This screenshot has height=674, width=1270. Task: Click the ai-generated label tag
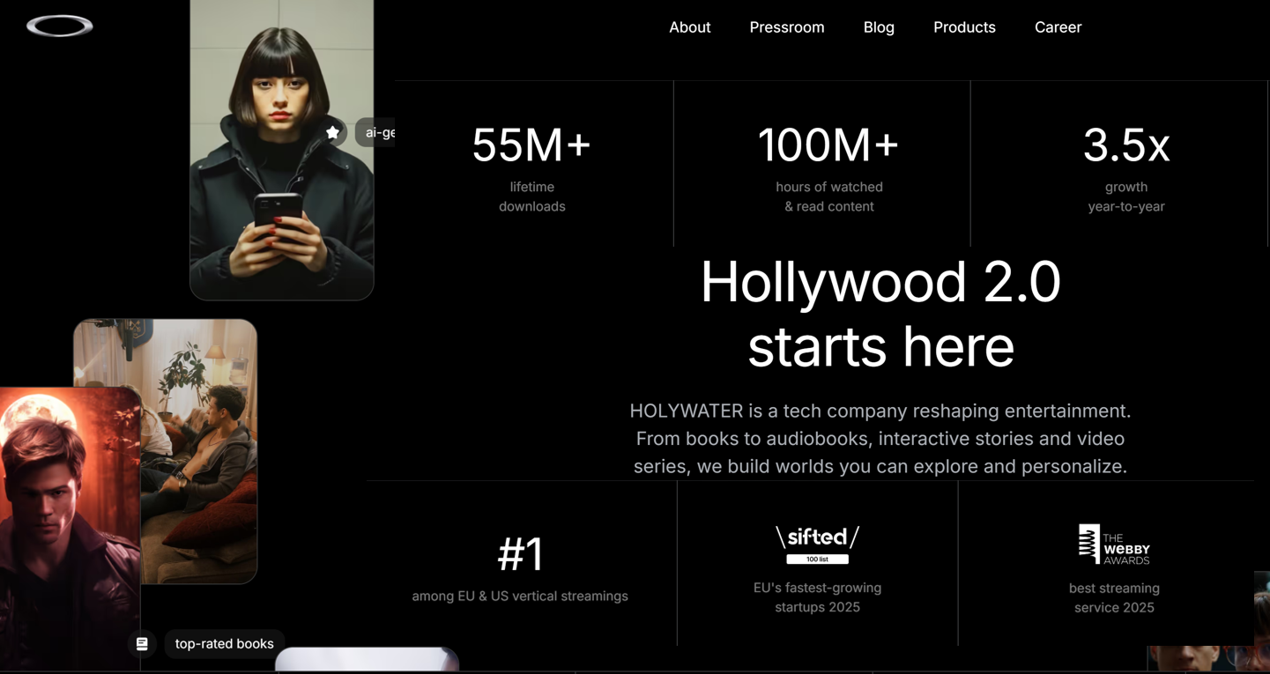click(378, 132)
